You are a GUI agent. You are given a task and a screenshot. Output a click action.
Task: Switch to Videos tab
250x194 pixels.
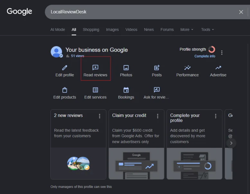click(131, 30)
